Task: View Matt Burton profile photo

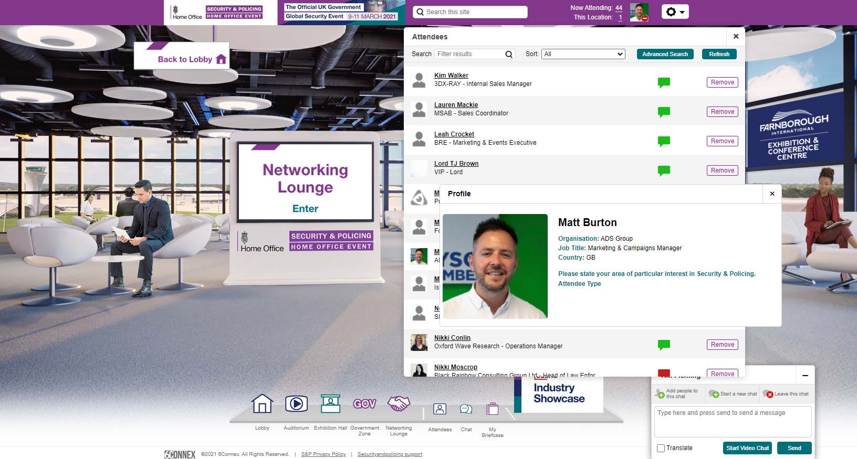Action: (x=495, y=266)
